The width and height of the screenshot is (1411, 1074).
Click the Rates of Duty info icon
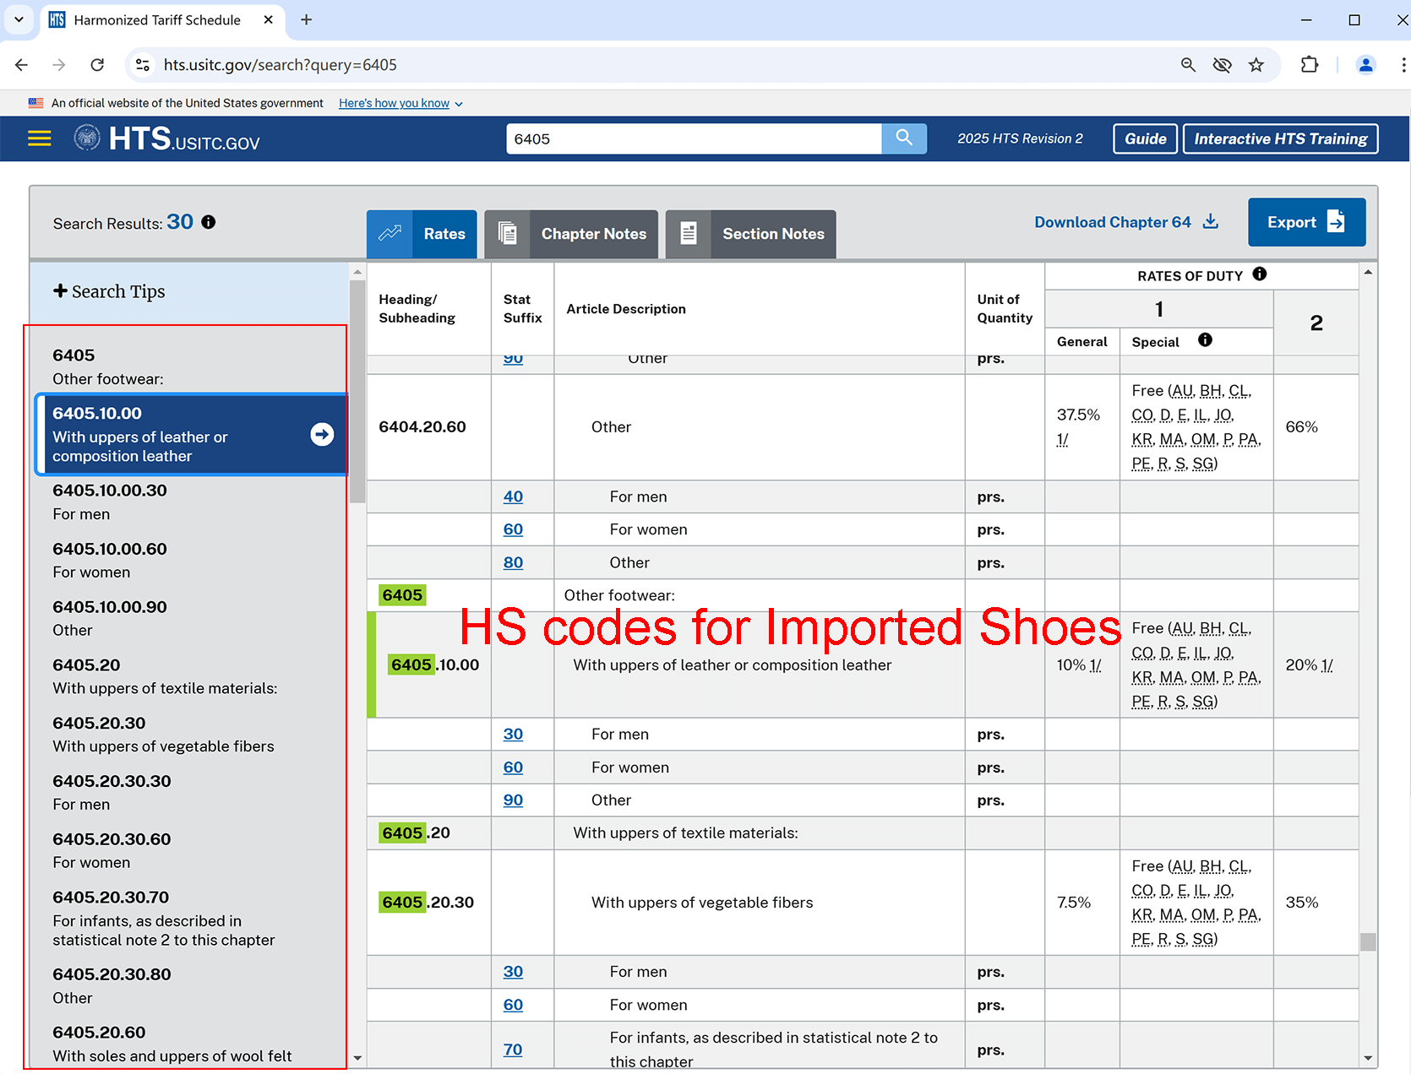pos(1259,274)
